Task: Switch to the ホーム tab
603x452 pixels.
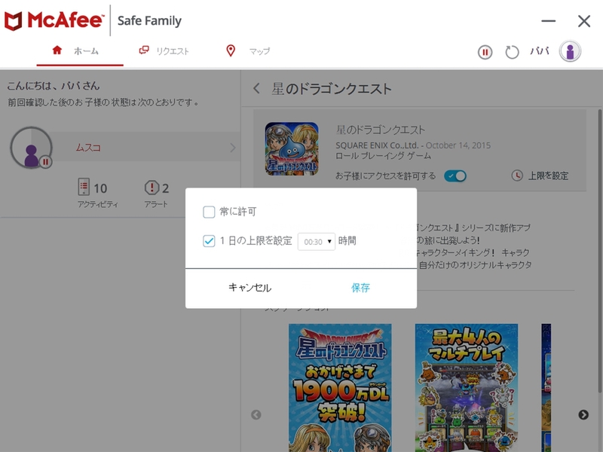Action: pos(80,51)
